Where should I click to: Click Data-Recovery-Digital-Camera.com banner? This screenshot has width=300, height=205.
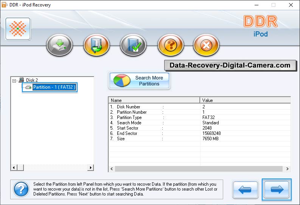pos(230,65)
